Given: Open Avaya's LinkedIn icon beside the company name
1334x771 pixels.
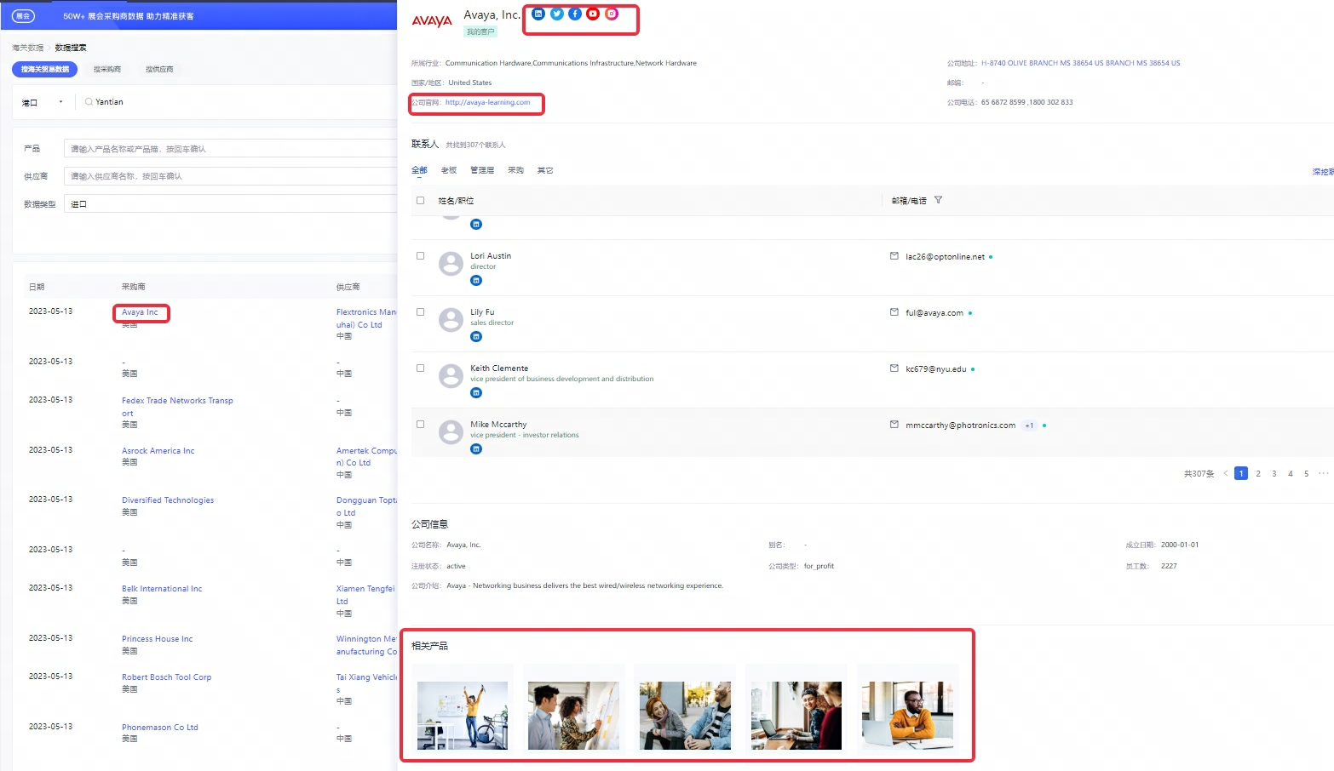Looking at the screenshot, I should click(538, 14).
